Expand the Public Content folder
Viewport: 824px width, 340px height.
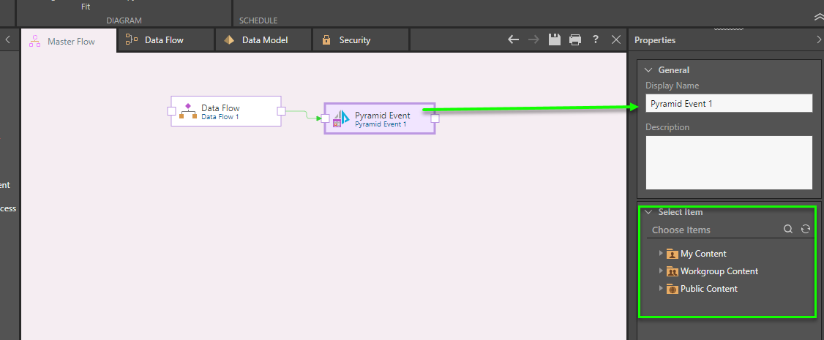click(661, 288)
